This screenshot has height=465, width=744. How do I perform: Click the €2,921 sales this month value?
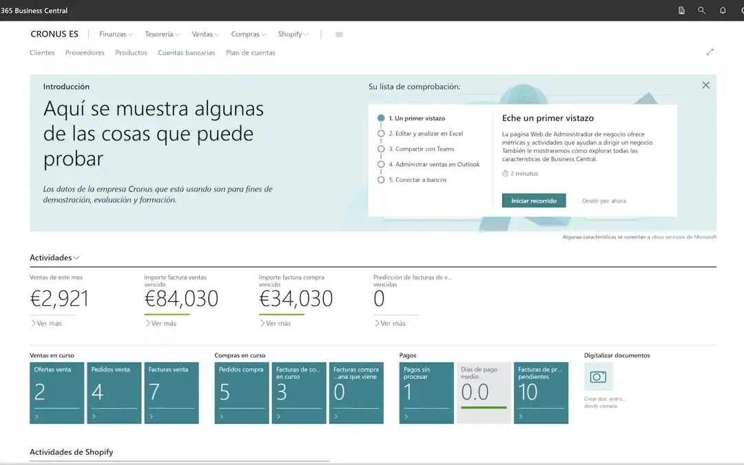59,299
